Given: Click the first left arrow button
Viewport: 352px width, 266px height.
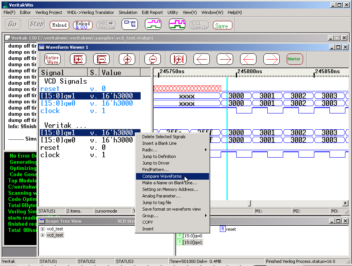Looking at the screenshot, I should [202, 59].
